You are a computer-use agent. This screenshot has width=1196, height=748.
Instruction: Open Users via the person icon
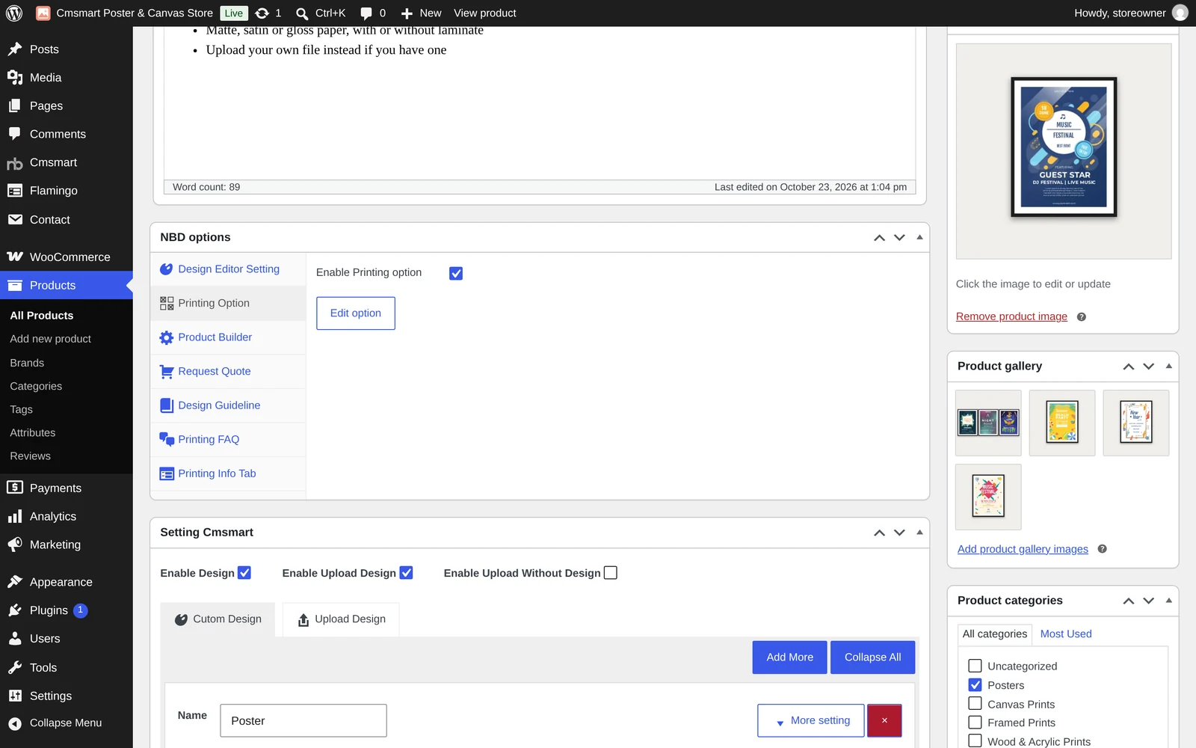pos(15,639)
